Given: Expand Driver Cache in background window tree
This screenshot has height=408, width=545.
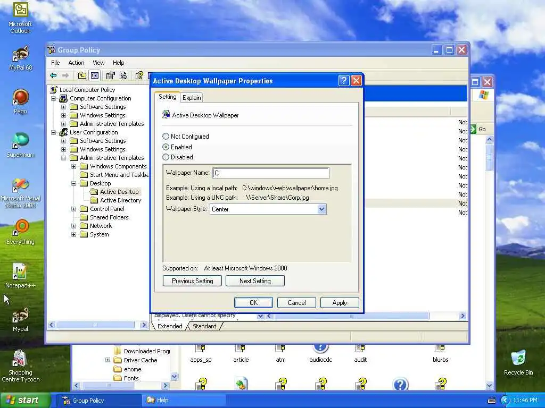Looking at the screenshot, I should click(x=108, y=360).
